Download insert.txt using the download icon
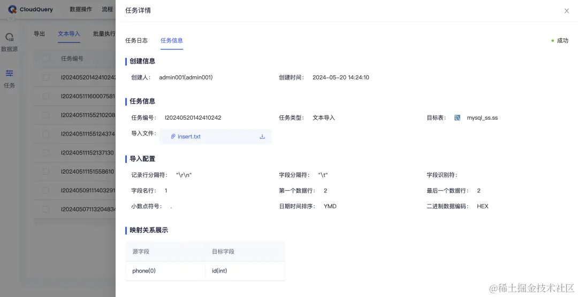The image size is (578, 297). coord(262,137)
